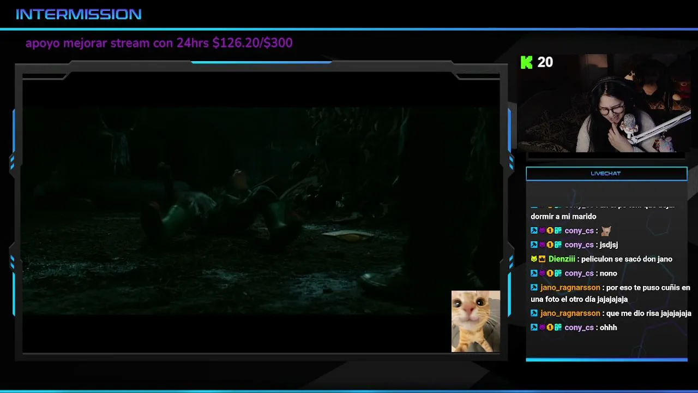
Task: Click the gold 1 badge on the 'jsdjsj' message
Action: [550, 245]
